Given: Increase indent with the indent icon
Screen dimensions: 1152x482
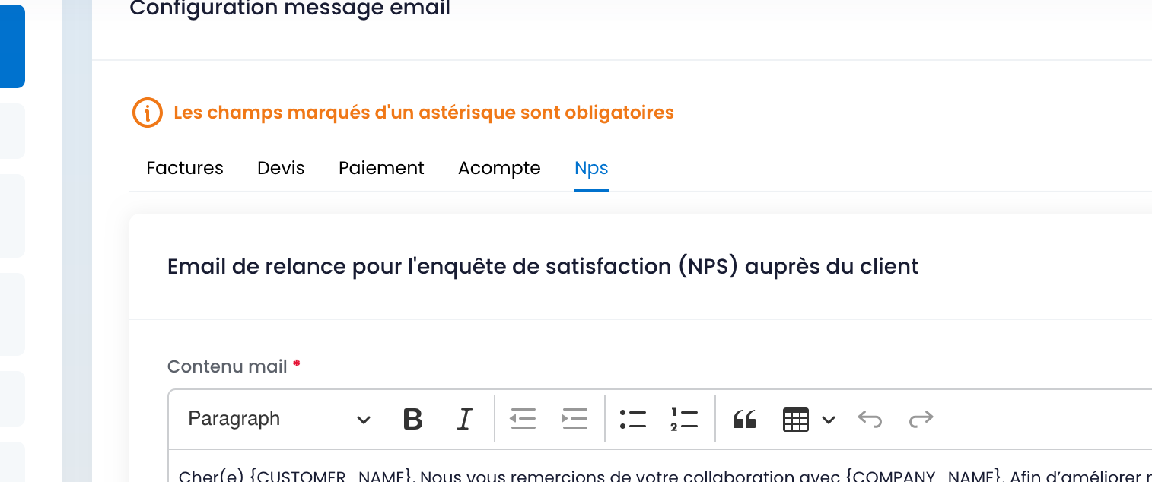Looking at the screenshot, I should click(x=574, y=419).
